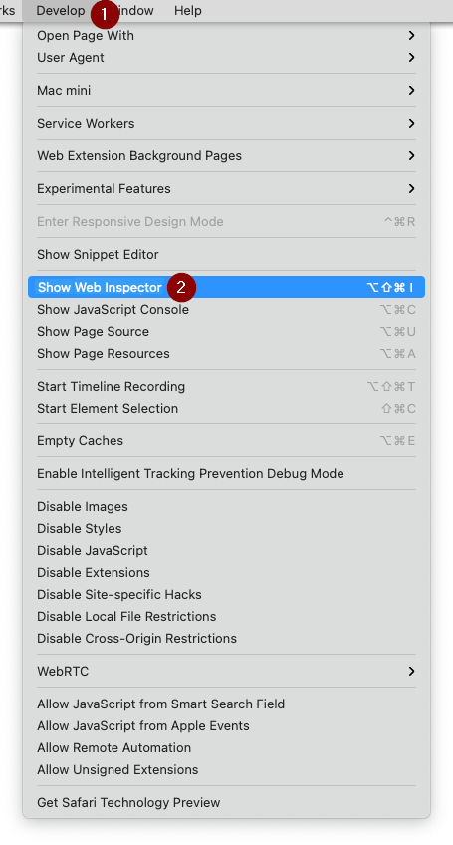The image size is (453, 845).
Task: Open Service Workers submenu arrow
Action: [x=411, y=124]
